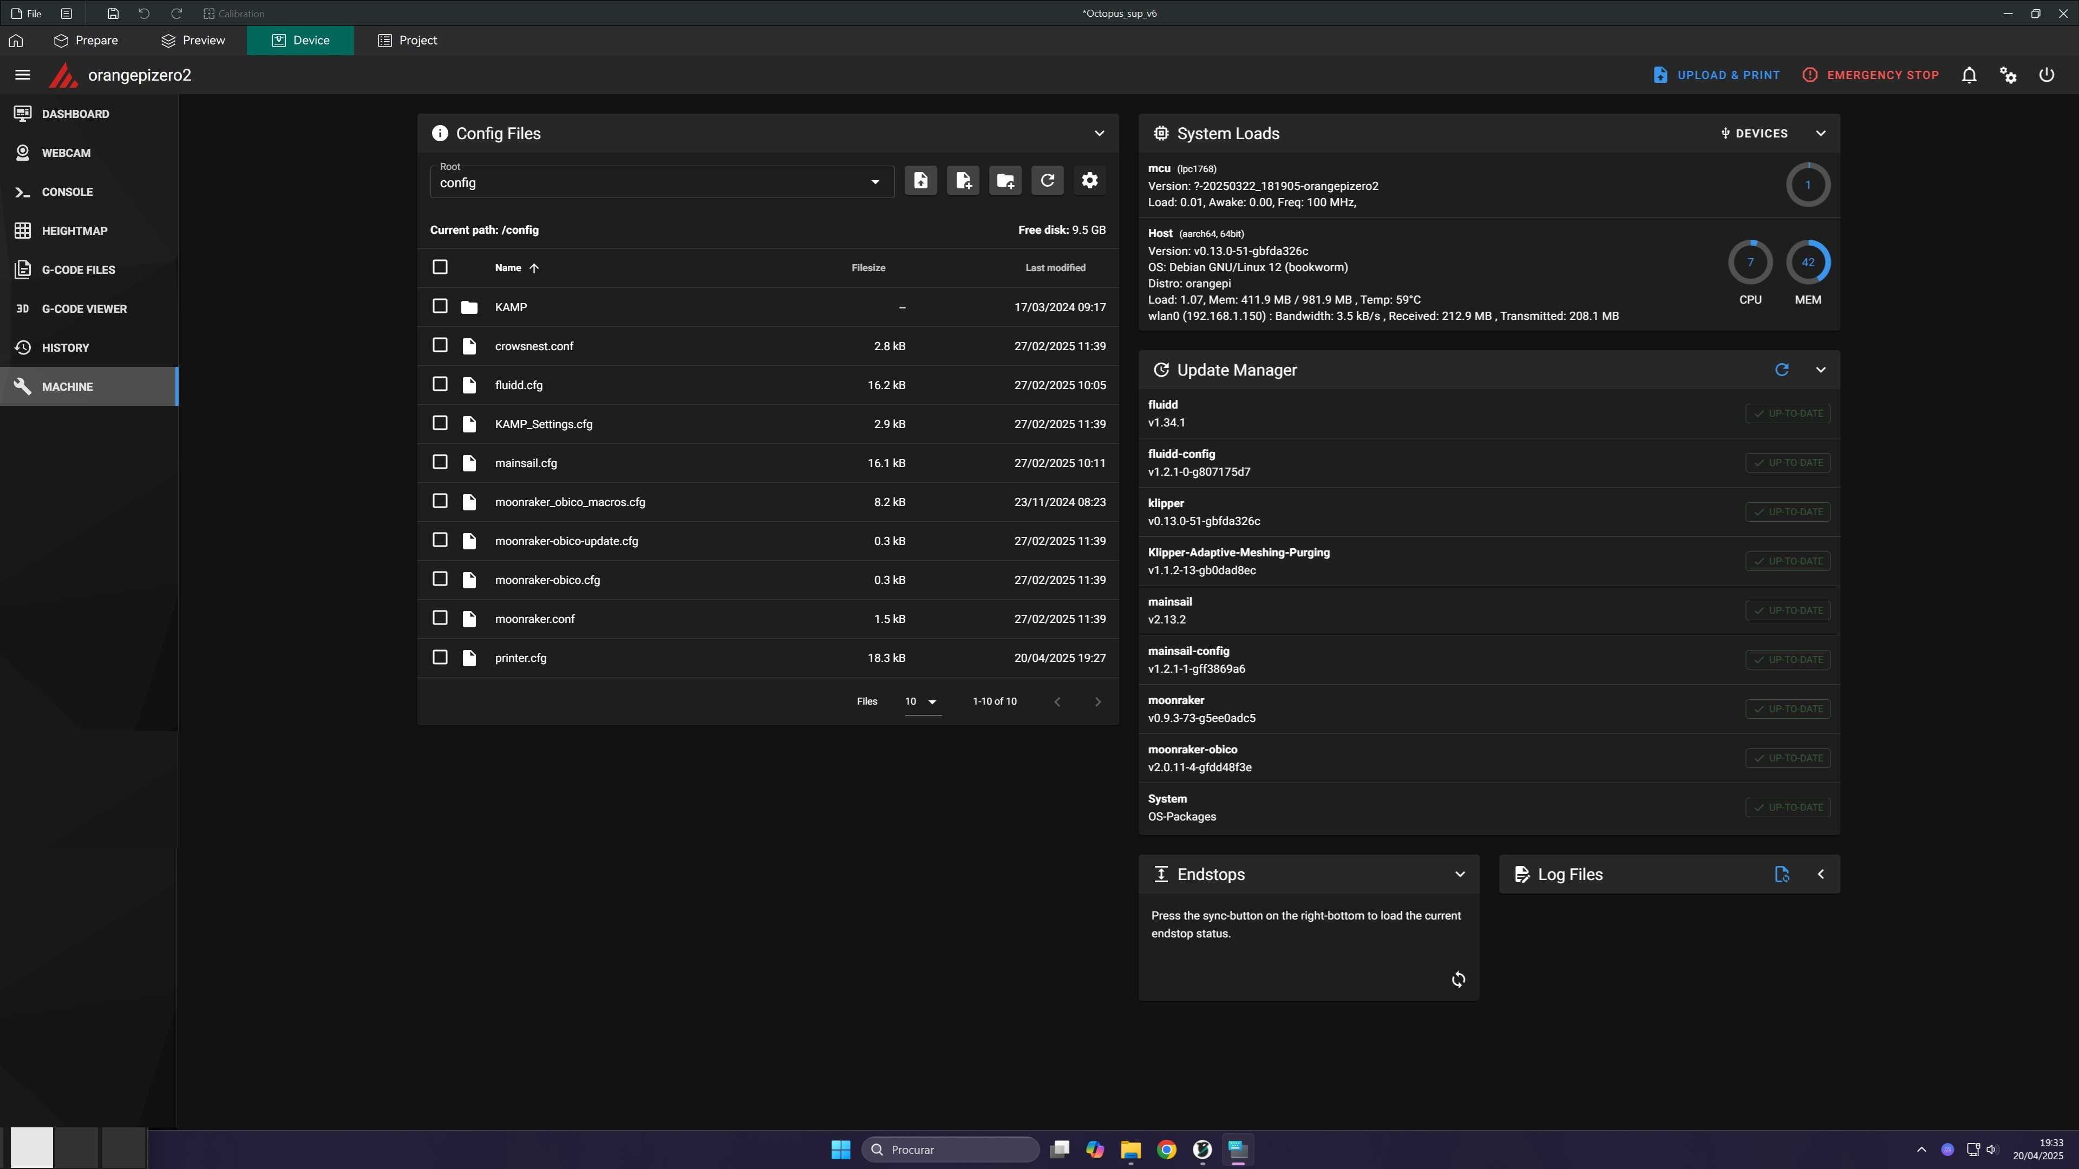Click the add new file icon
The image size is (2079, 1169).
tap(963, 181)
